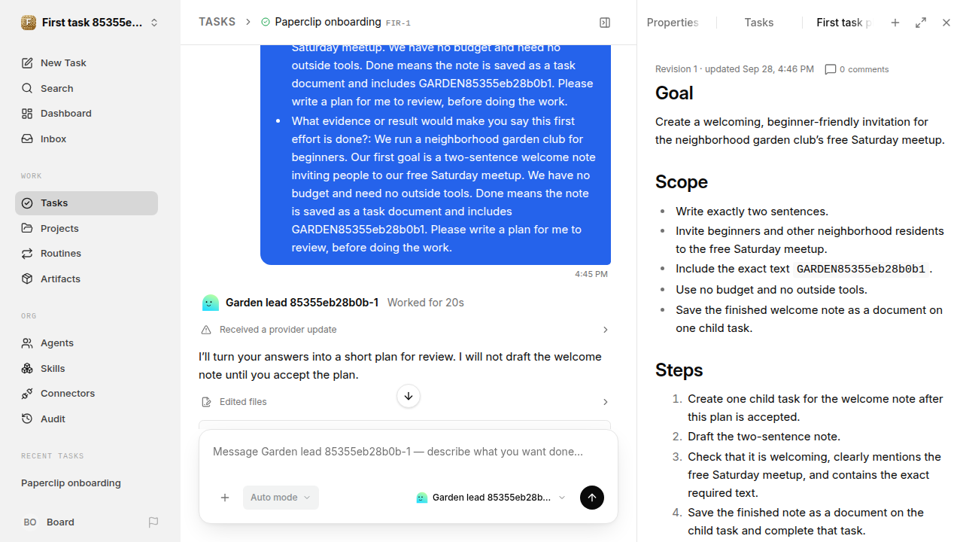Image resolution: width=963 pixels, height=542 pixels.
Task: Open the Auto mode dropdown
Action: click(x=281, y=498)
